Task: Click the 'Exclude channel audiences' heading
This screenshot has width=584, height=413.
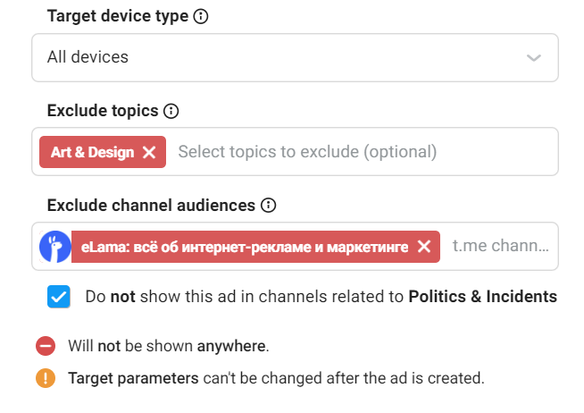Action: 151,206
